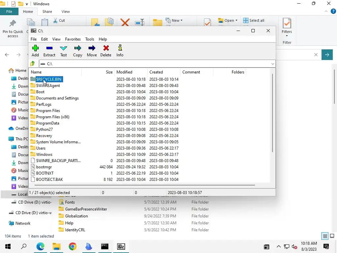
Task: Open Microsoft Edge from the taskbar
Action: (x=40, y=246)
